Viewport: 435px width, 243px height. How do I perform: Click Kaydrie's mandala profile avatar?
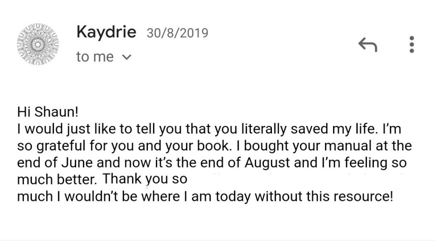pyautogui.click(x=38, y=44)
